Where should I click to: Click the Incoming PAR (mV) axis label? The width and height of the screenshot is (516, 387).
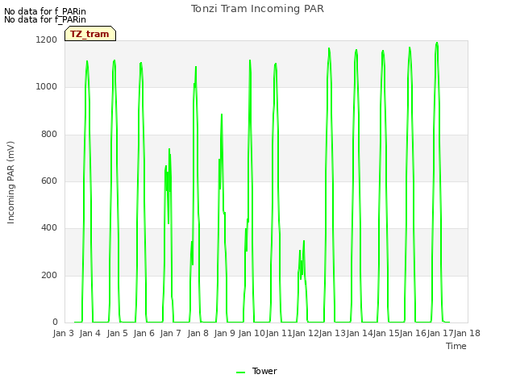pyautogui.click(x=10, y=183)
